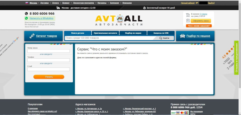
Task: Click the Покупателям footer heading
Action: 35,104
